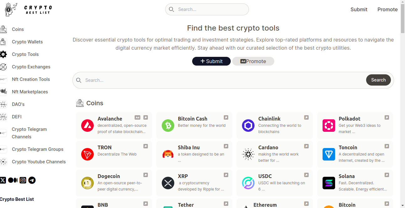Click the Chainlink hexagon logo
This screenshot has height=208, width=405.
coord(248,126)
